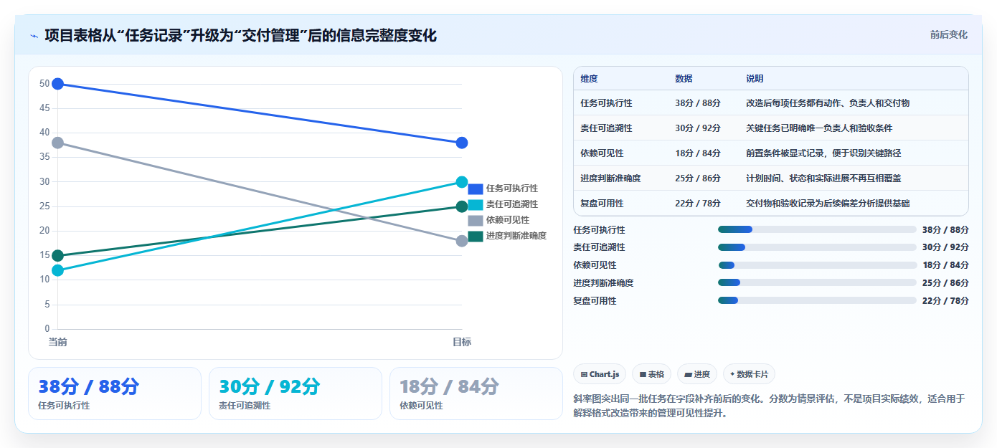Screen dimensions: 997x448
Task: Click the lightning icon beside the title
Action: tap(34, 36)
